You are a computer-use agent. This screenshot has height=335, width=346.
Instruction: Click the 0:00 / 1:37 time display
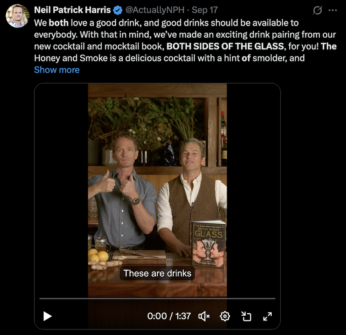pyautogui.click(x=169, y=316)
